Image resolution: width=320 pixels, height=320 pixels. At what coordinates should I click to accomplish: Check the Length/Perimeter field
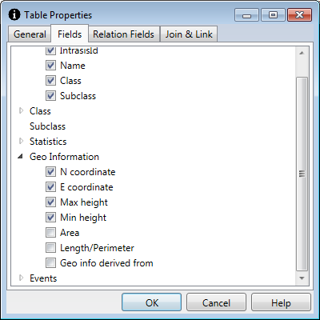coord(50,248)
